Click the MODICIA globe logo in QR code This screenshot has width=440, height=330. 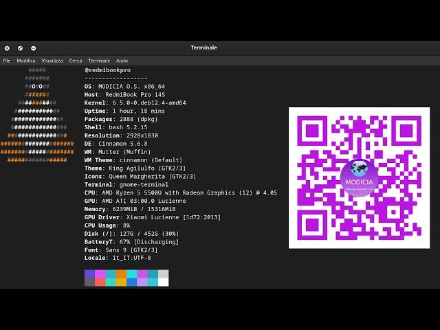coord(359,178)
